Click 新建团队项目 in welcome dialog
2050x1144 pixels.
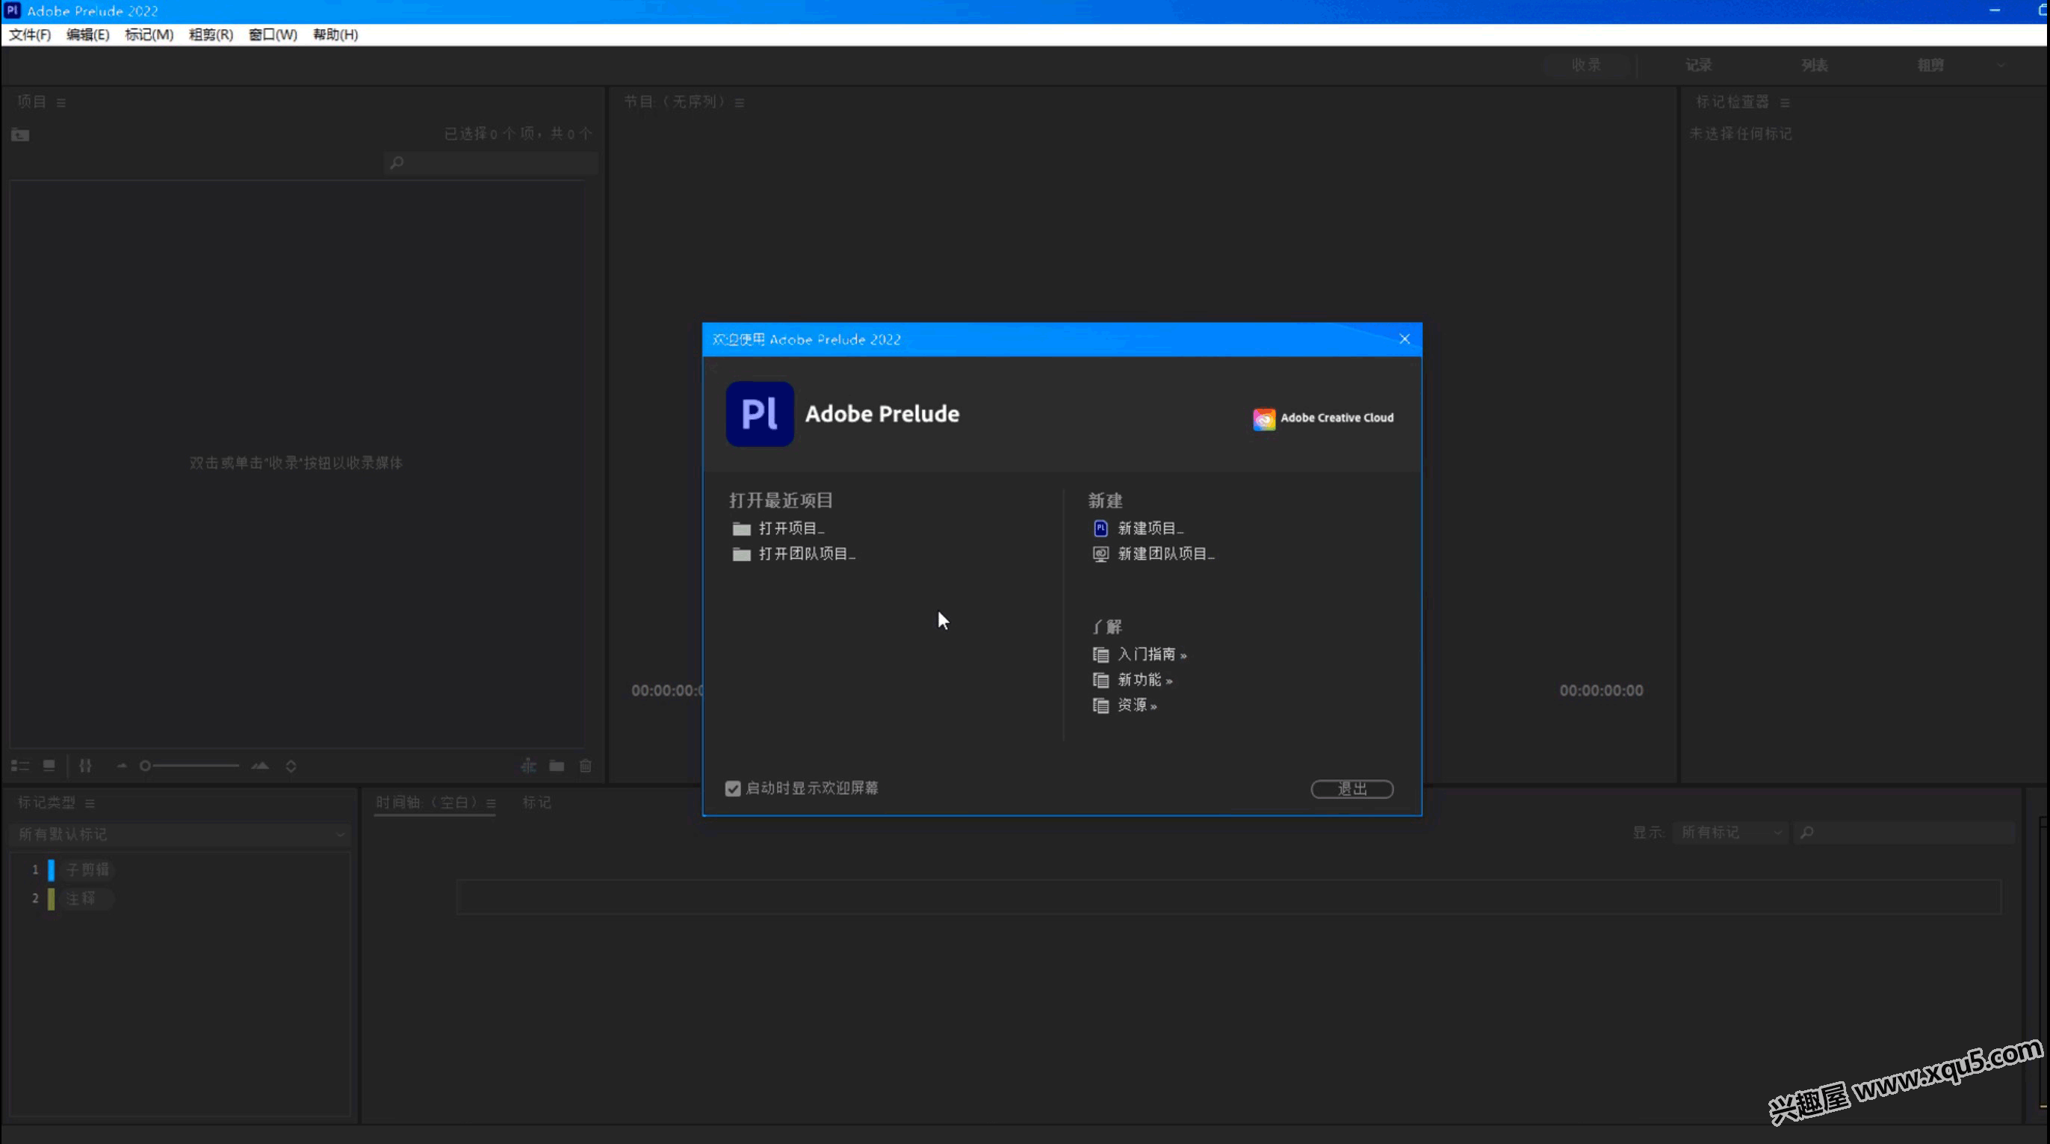1166,554
